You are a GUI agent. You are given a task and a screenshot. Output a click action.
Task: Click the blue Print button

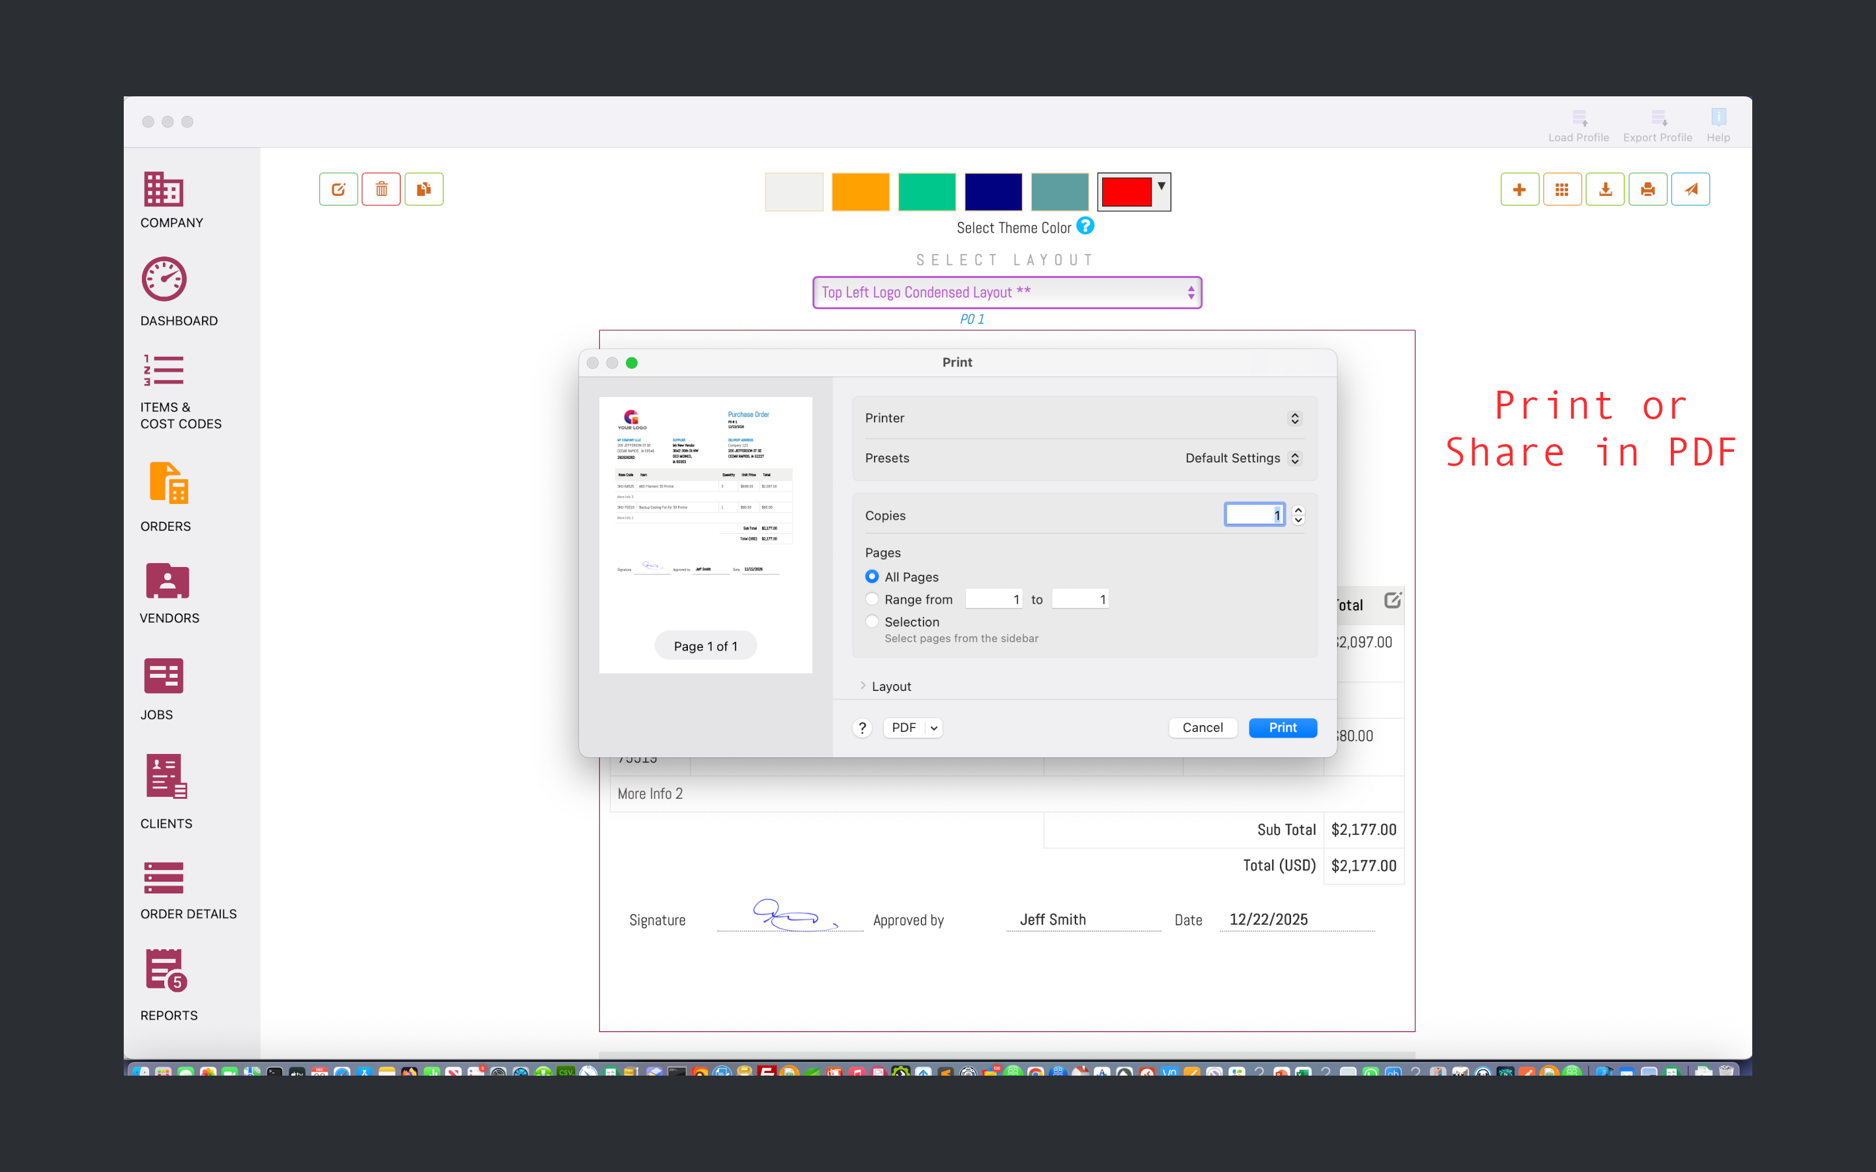pos(1282,727)
